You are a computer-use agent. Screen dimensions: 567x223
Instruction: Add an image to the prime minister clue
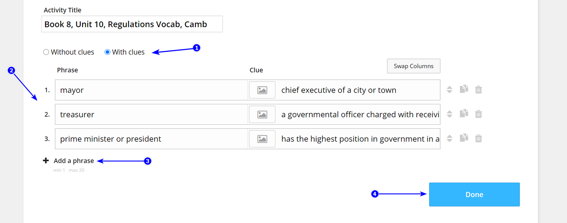coord(262,139)
